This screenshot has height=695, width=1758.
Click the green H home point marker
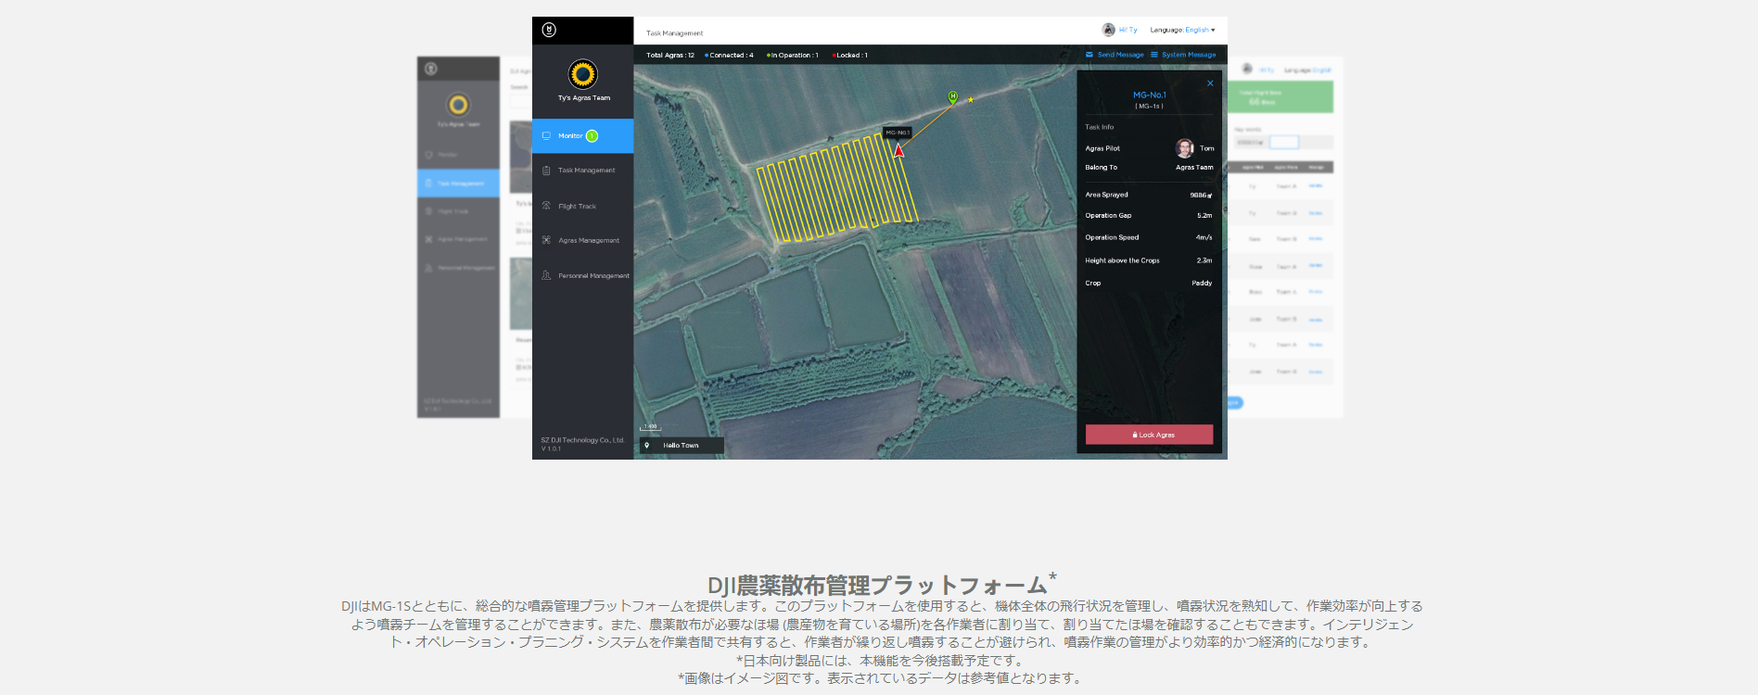[952, 97]
